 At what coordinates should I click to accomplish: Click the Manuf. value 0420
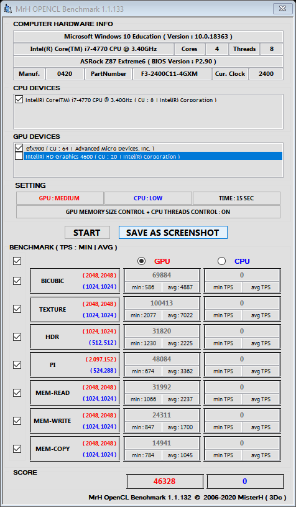click(65, 74)
